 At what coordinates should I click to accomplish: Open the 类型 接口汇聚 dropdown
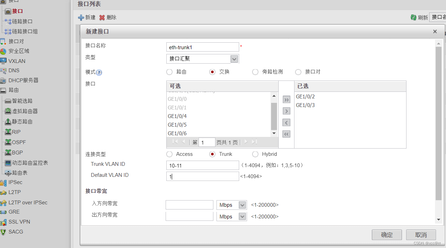234,59
